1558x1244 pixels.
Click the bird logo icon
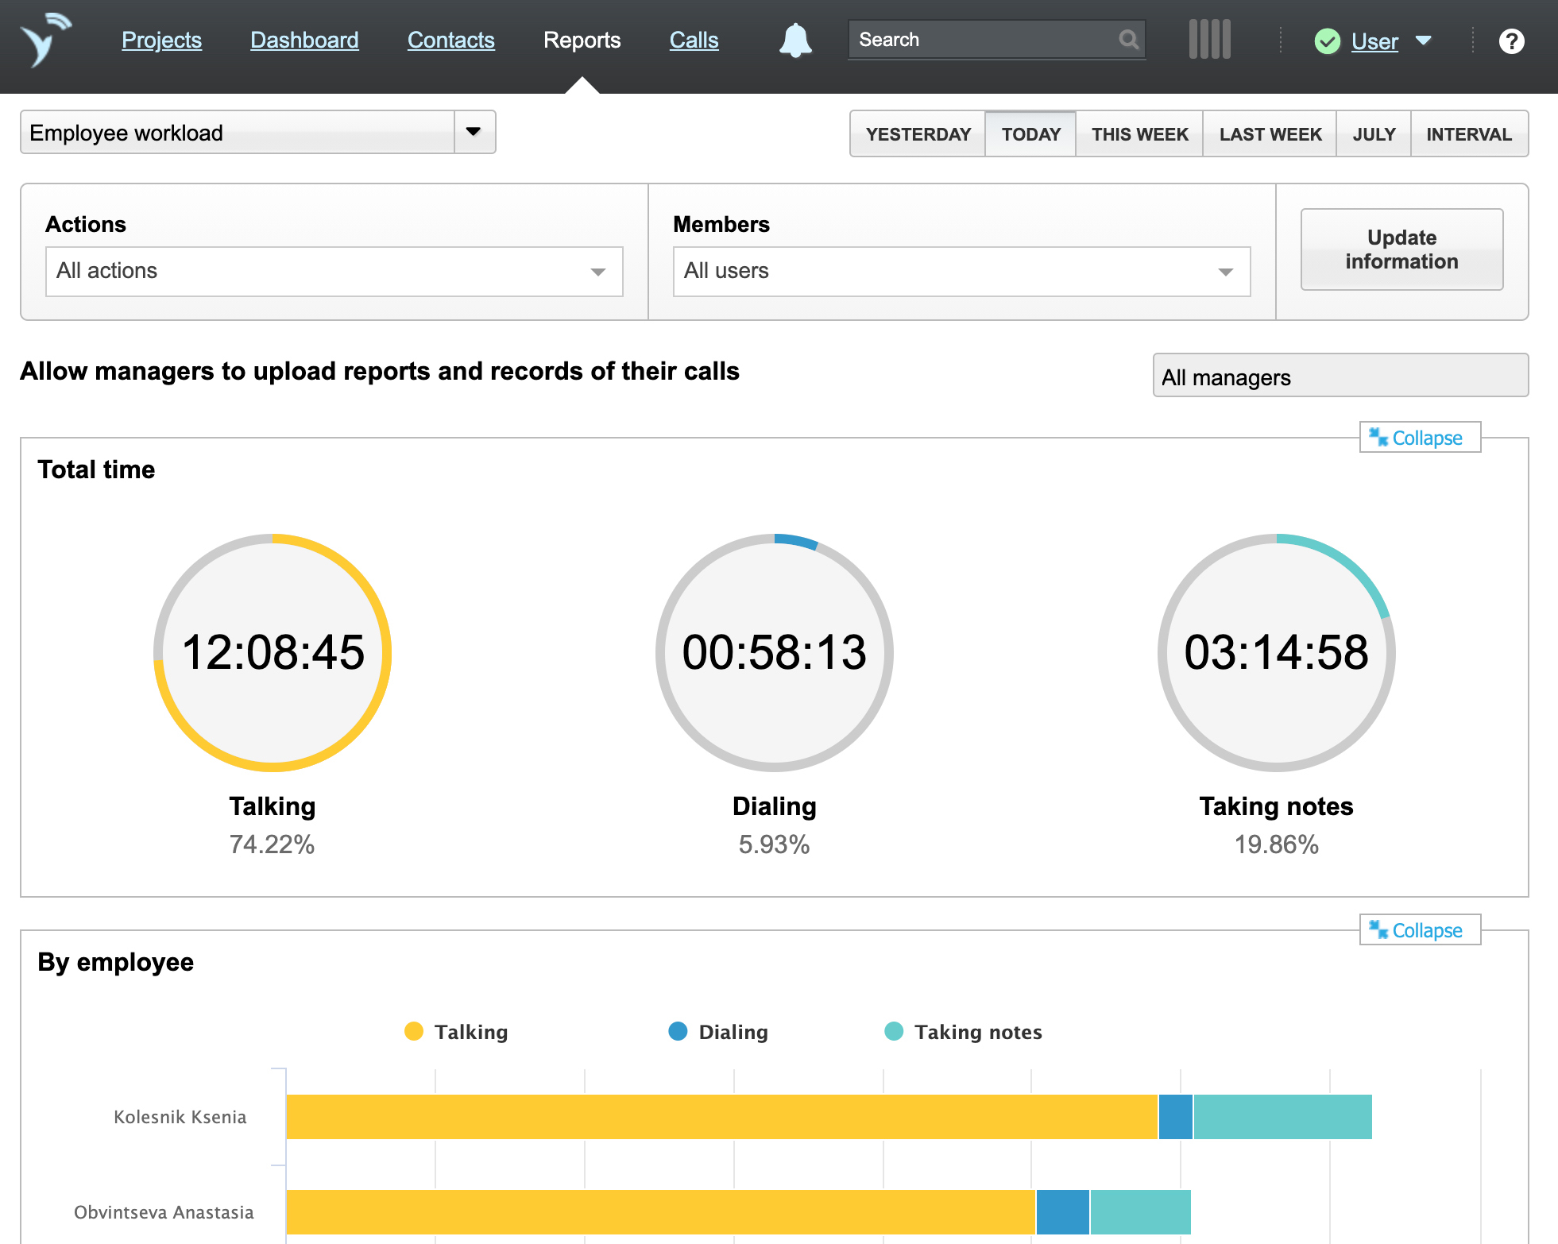pyautogui.click(x=45, y=40)
